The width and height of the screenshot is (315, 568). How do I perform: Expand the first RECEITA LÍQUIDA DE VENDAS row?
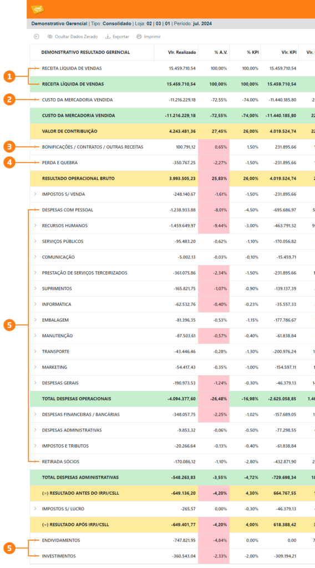click(x=35, y=68)
